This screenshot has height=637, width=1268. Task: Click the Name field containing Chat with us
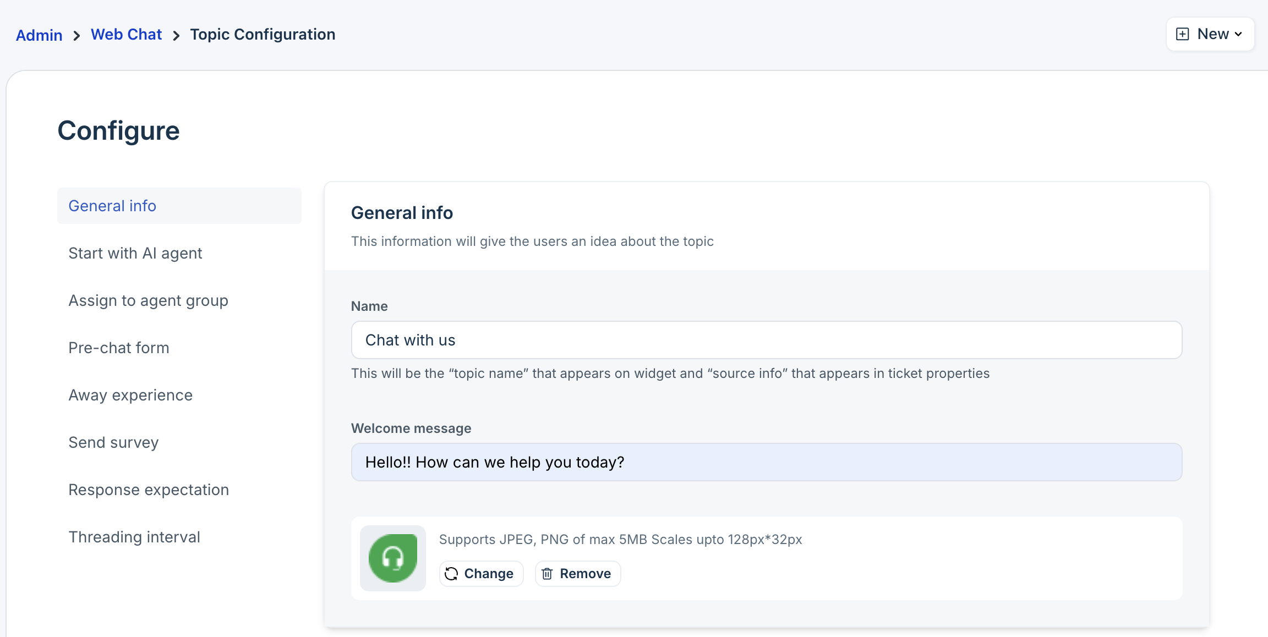coord(766,340)
